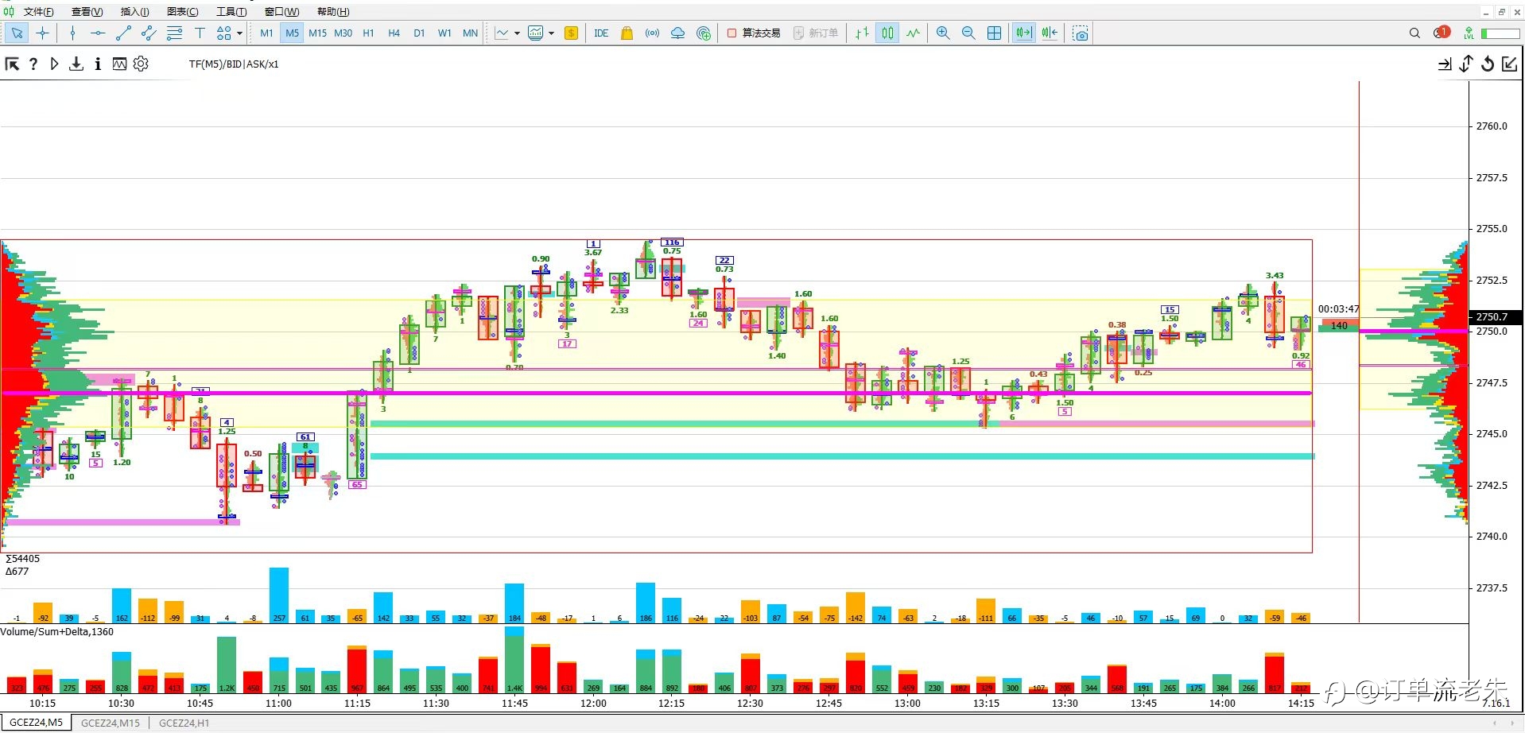1525x733 pixels.
Task: Switch chart to candlestick mode
Action: click(887, 33)
